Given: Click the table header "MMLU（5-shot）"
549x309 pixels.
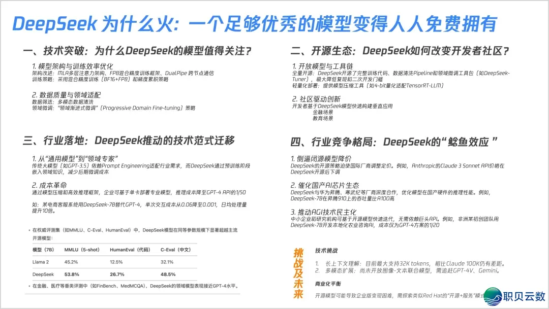Looking at the screenshot, I should (x=82, y=250).
